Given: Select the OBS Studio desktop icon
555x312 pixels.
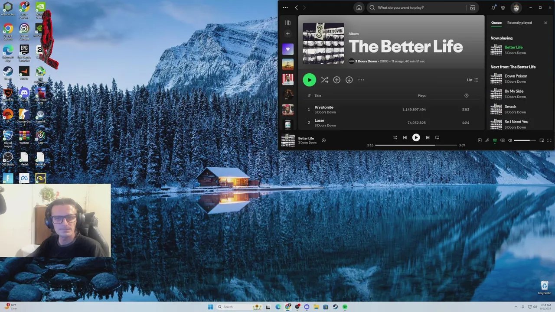Looking at the screenshot, I should click(x=8, y=159).
